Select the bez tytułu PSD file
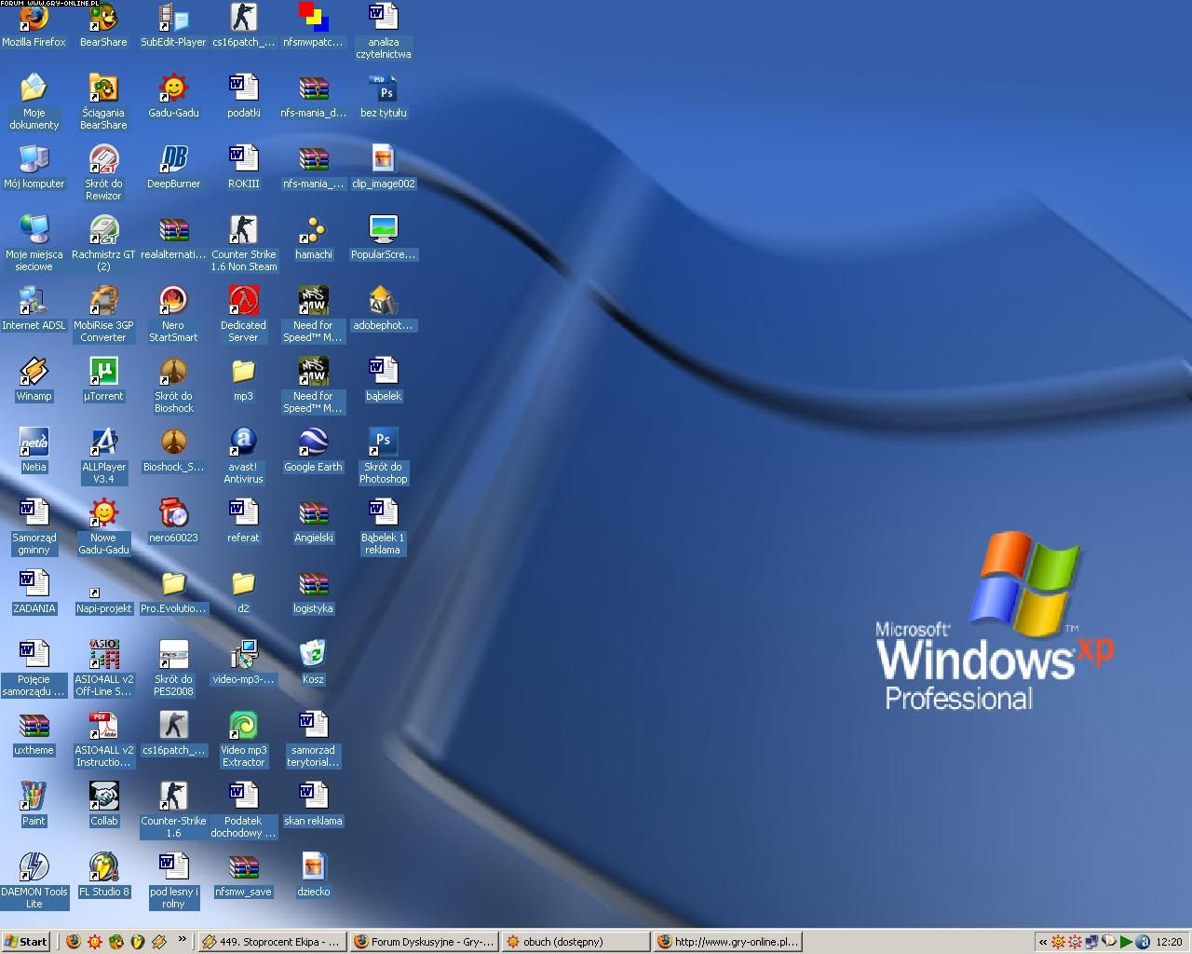This screenshot has width=1192, height=954. 383,96
